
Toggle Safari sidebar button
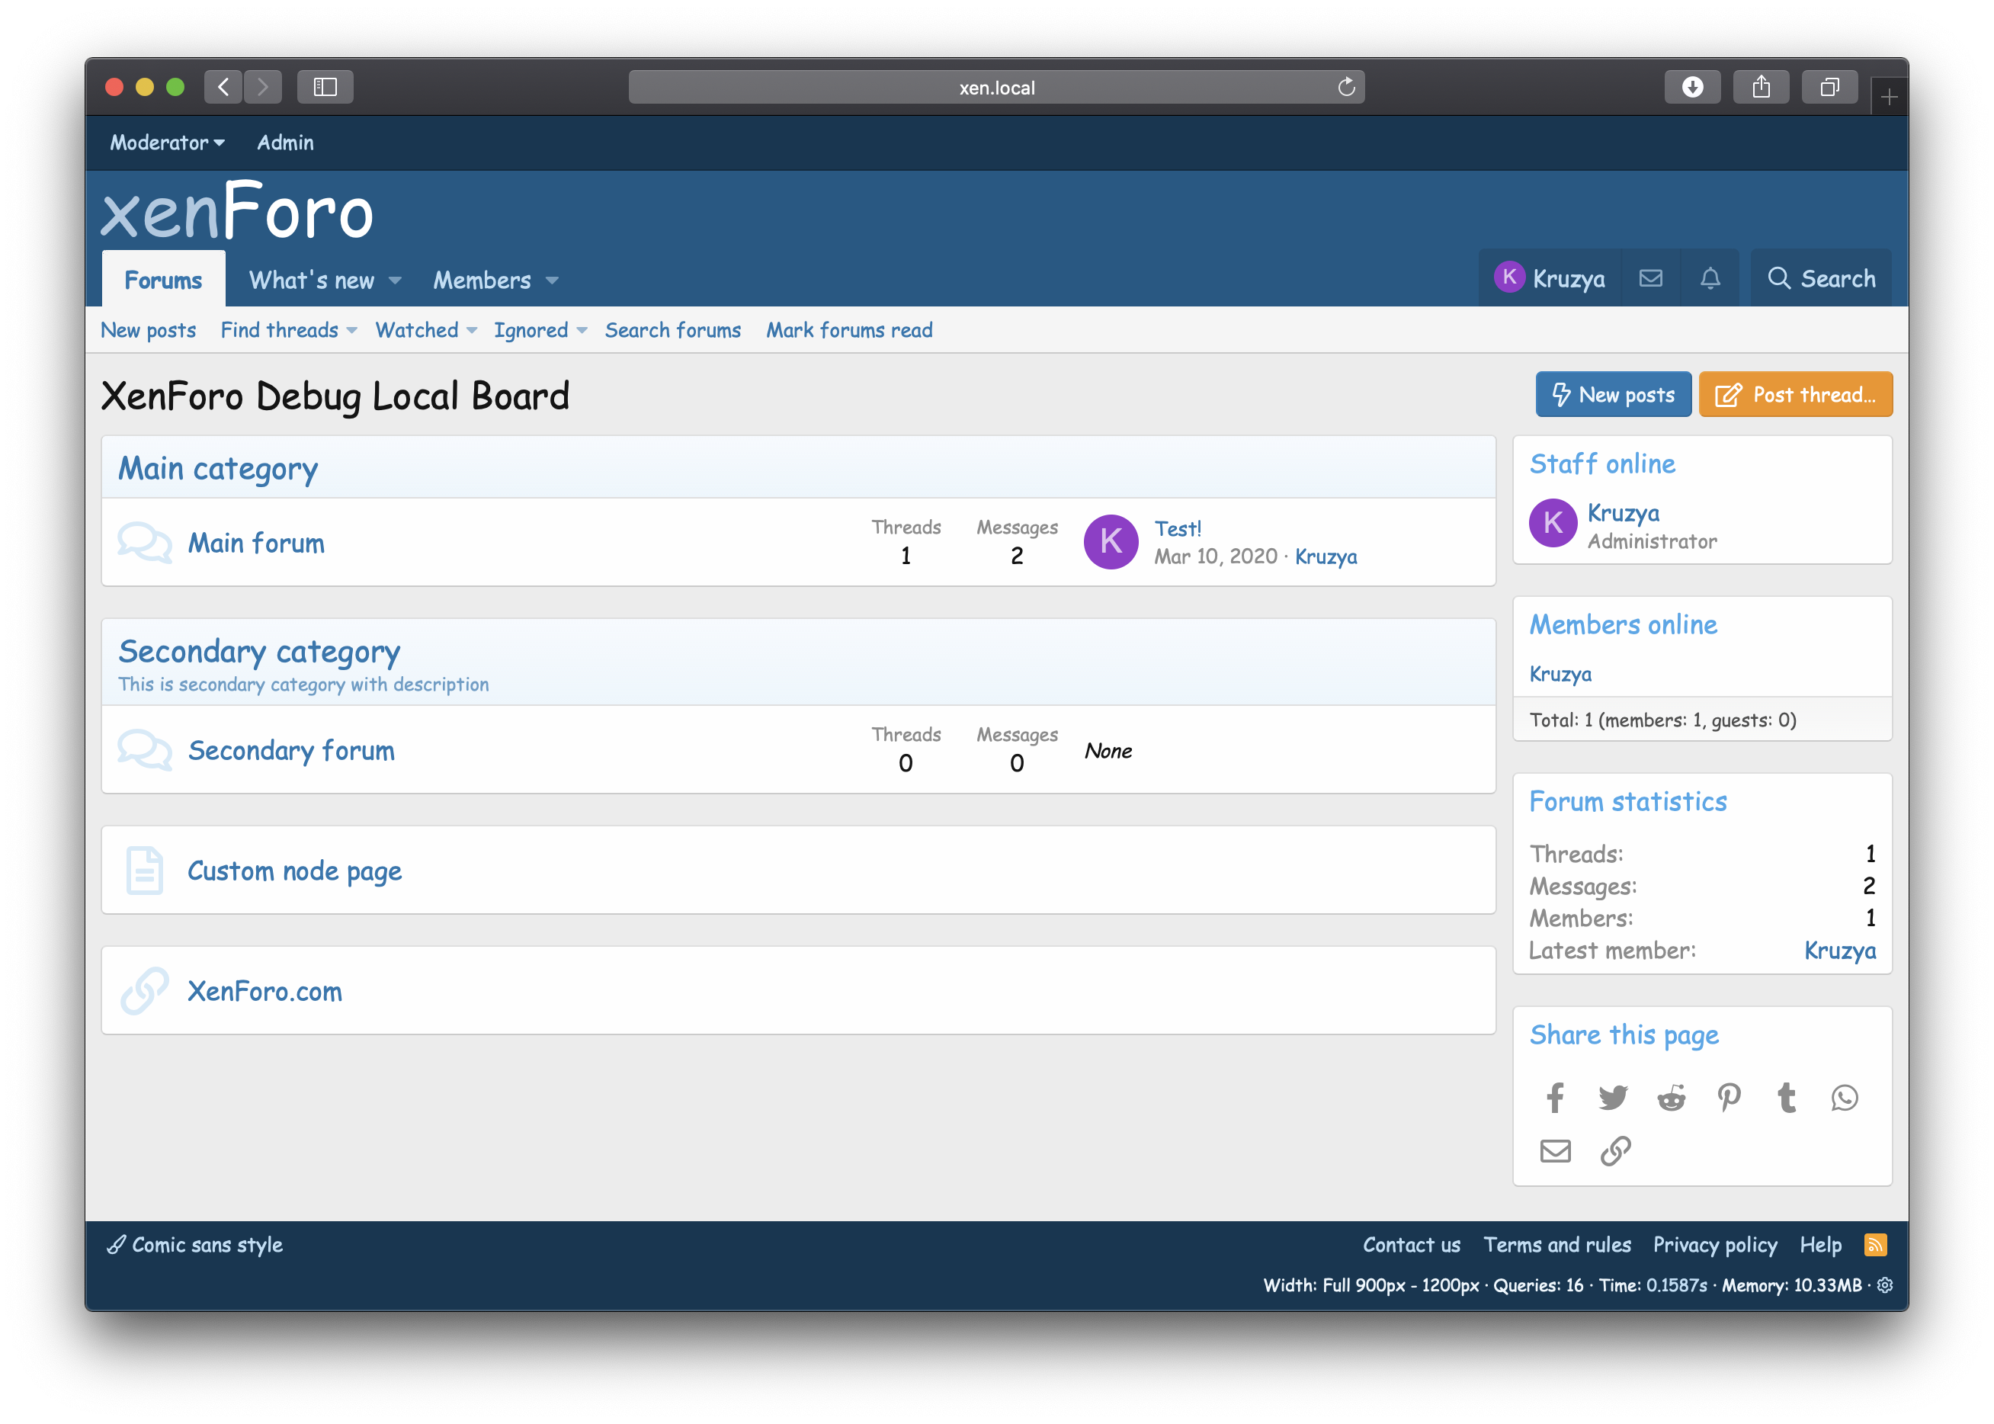(325, 87)
